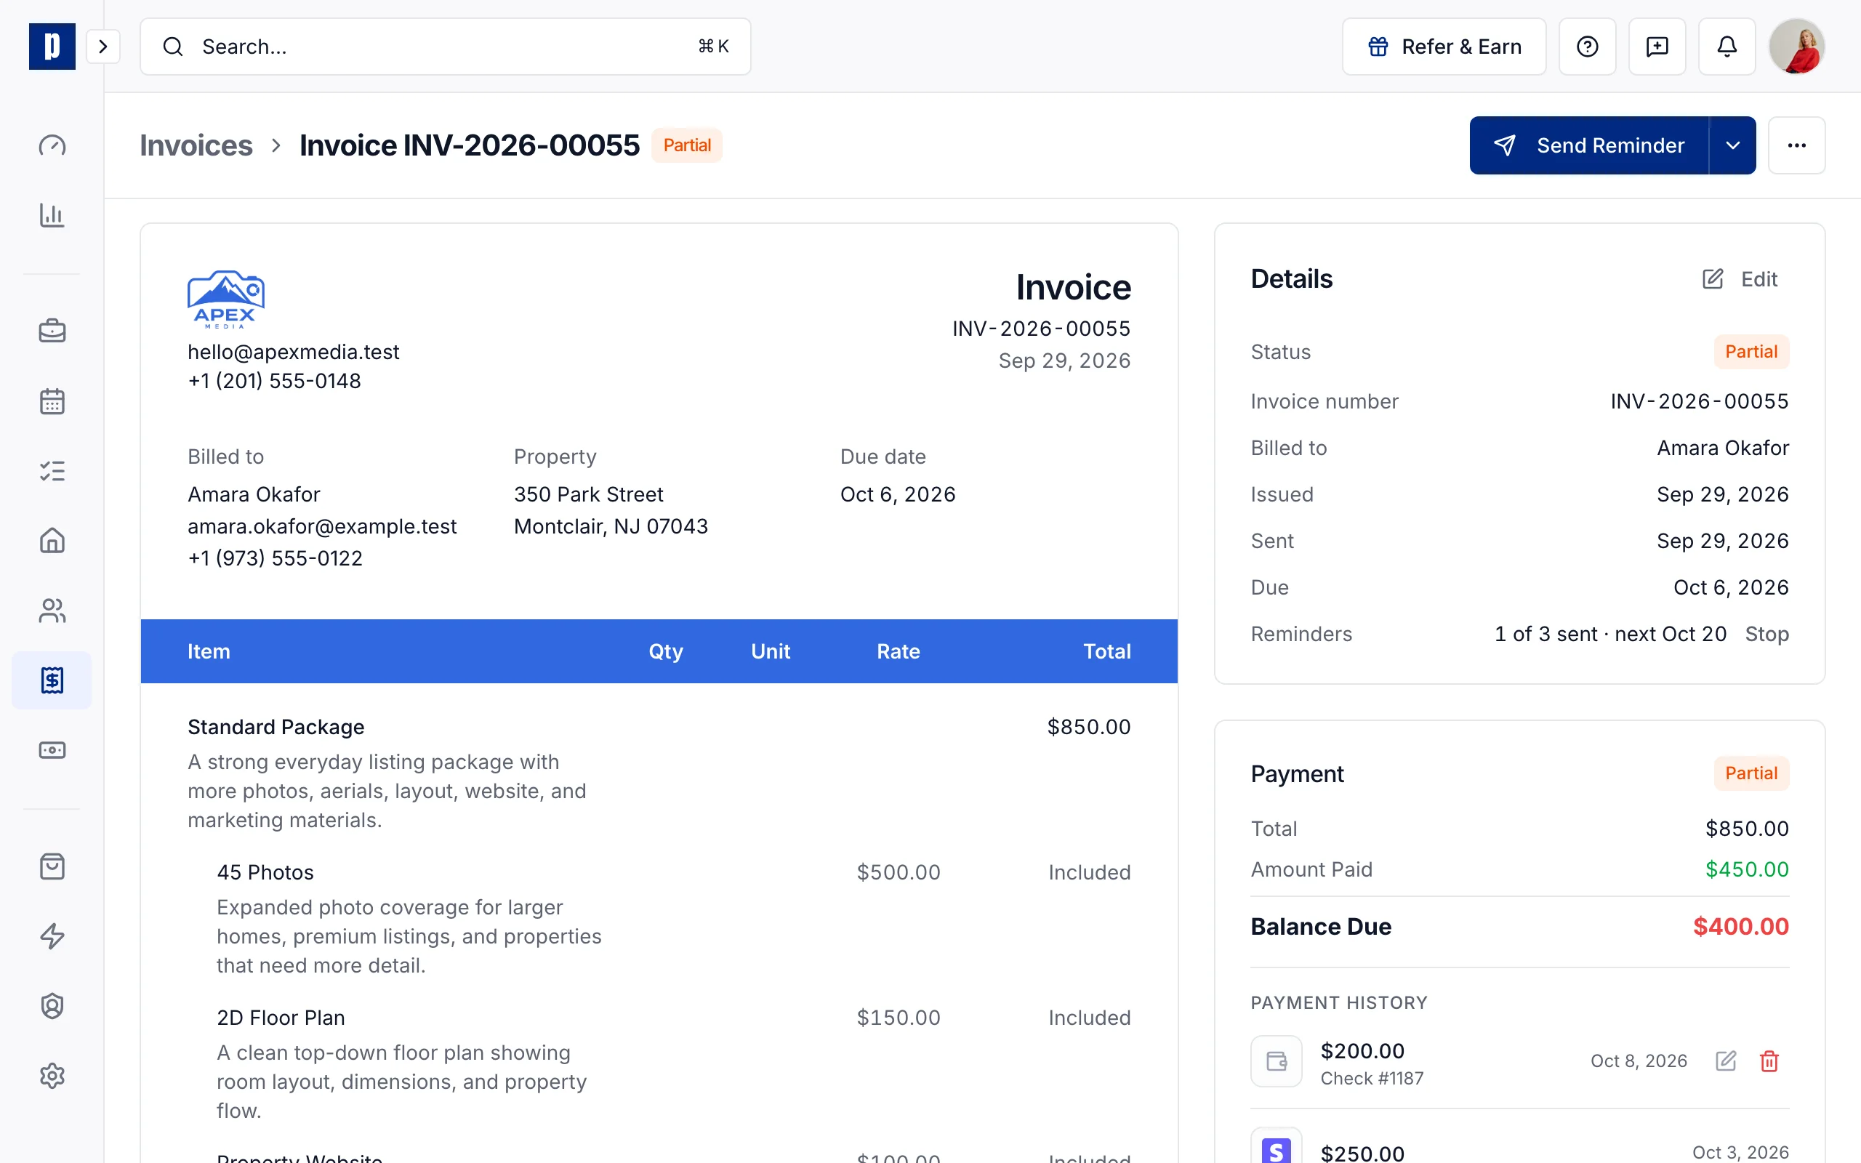Click the Standard Package line item
The height and width of the screenshot is (1163, 1861).
point(276,727)
